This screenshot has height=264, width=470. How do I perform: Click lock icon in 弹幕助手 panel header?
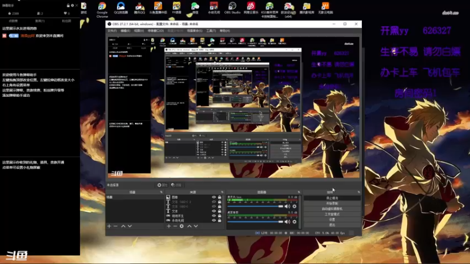click(x=68, y=5)
